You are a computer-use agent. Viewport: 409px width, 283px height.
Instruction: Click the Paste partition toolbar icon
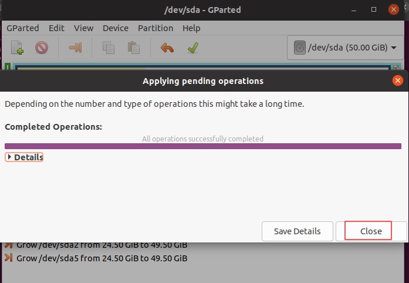(133, 48)
